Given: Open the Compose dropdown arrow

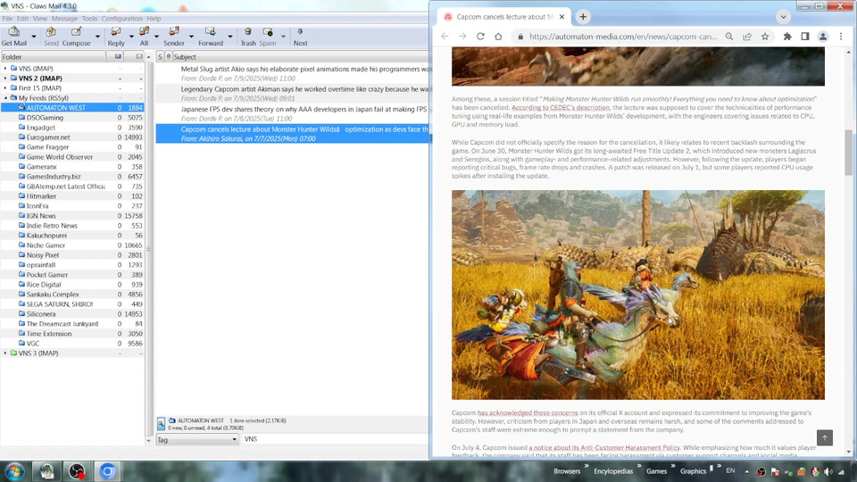Looking at the screenshot, I should tap(97, 37).
